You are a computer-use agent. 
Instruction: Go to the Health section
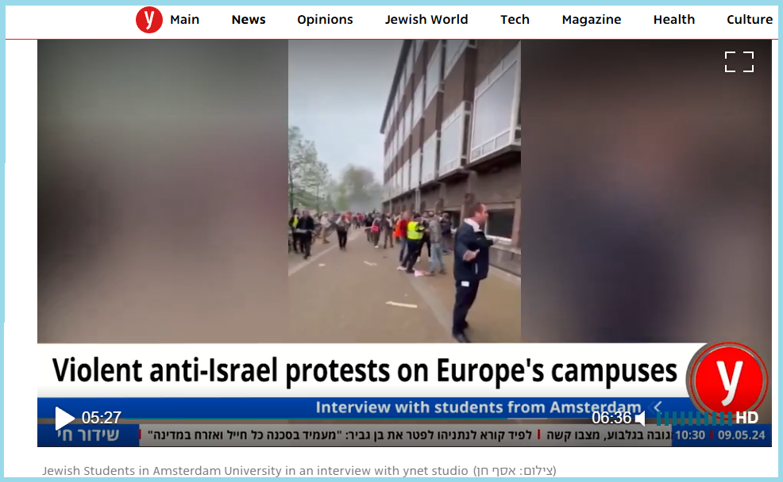pyautogui.click(x=673, y=20)
